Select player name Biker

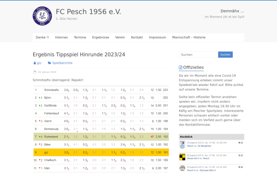pyautogui.click(x=48, y=144)
